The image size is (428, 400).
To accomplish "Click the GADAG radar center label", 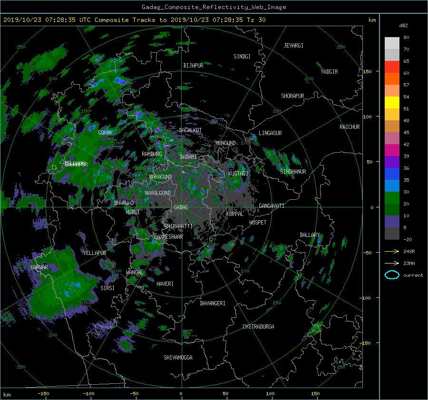I will point(181,207).
